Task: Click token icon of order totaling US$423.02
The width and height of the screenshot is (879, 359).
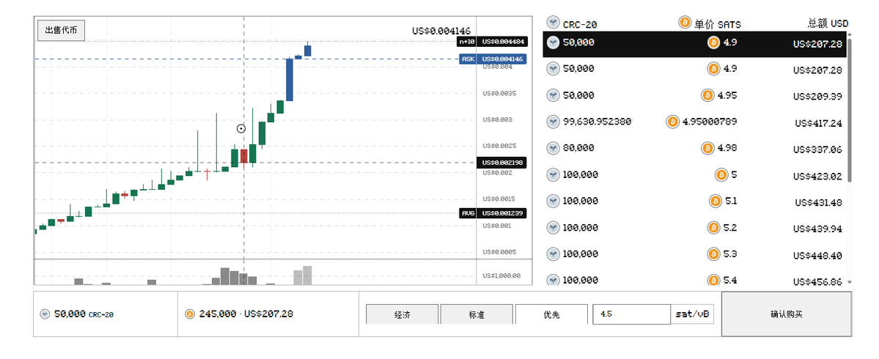Action: 553,175
